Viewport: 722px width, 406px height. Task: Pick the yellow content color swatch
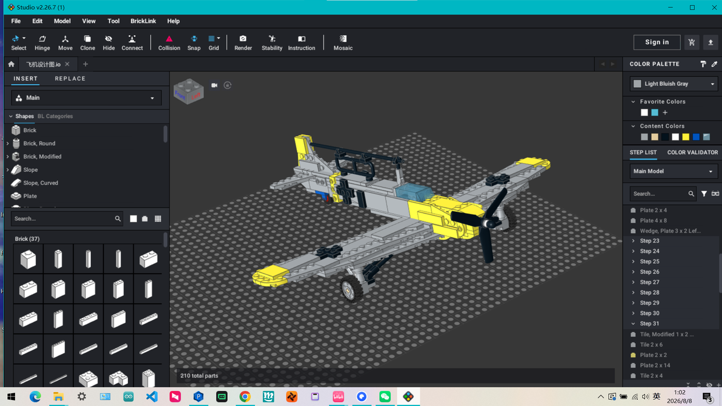(x=686, y=137)
